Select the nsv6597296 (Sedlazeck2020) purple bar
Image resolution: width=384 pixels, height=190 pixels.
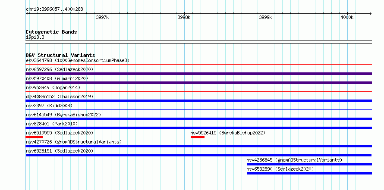tap(198, 74)
